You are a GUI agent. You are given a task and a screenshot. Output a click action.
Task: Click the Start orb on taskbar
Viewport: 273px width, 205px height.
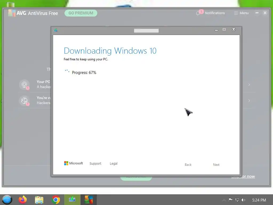(x=7, y=200)
